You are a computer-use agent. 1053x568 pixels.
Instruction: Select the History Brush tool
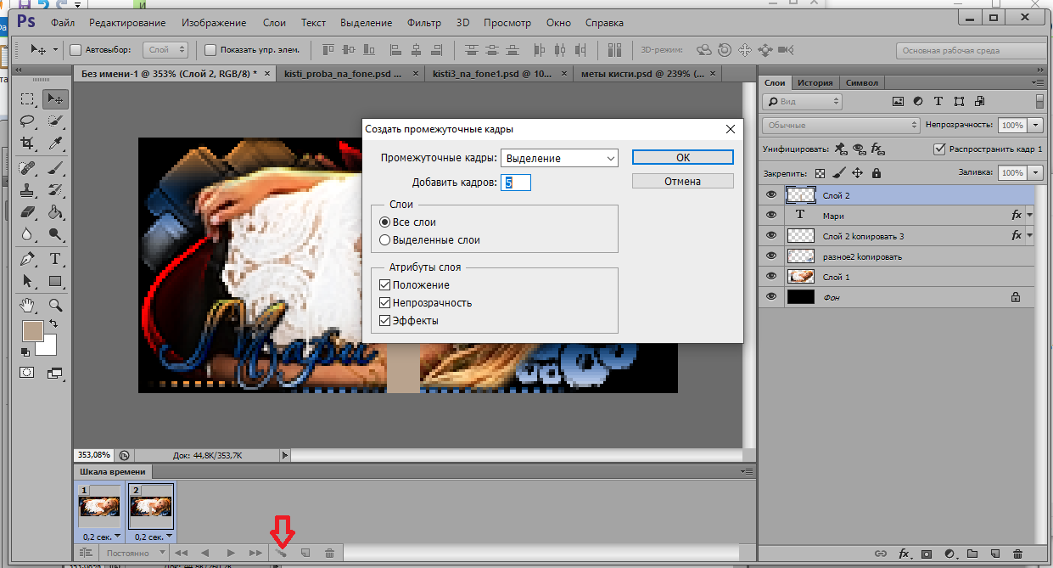click(x=55, y=188)
